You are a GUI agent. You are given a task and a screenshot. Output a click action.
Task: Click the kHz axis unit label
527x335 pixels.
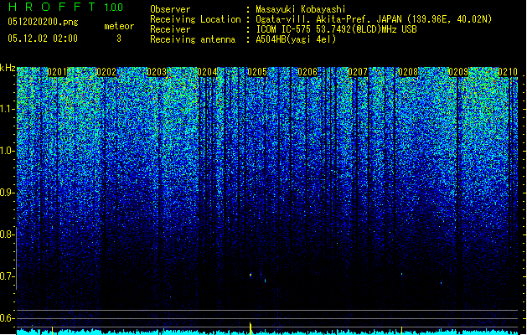tap(8, 68)
